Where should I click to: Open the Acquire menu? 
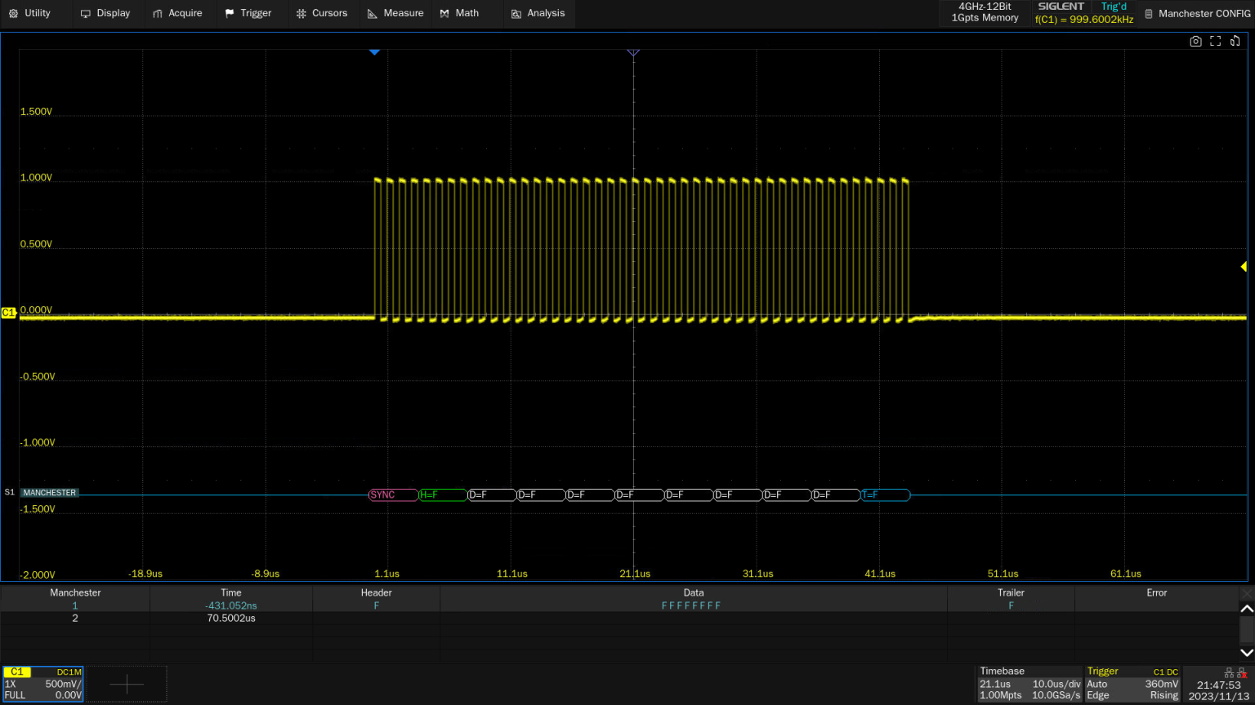(x=177, y=13)
